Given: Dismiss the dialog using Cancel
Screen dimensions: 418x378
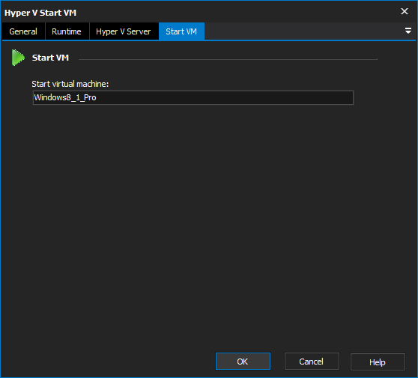Looking at the screenshot, I should [x=312, y=362].
